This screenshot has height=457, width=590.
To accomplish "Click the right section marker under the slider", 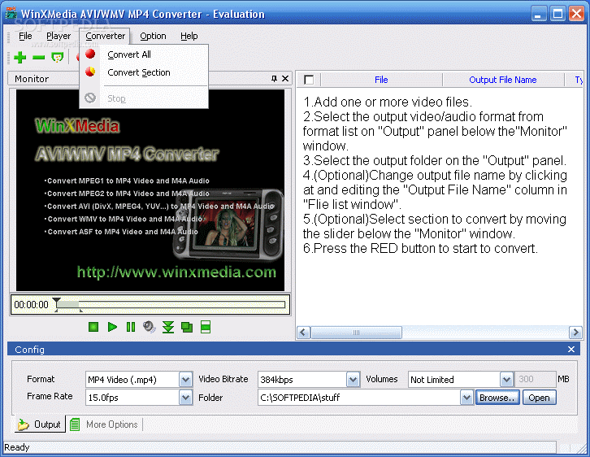I will click(x=81, y=311).
